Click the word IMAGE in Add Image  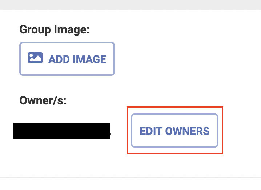pyautogui.click(x=89, y=59)
